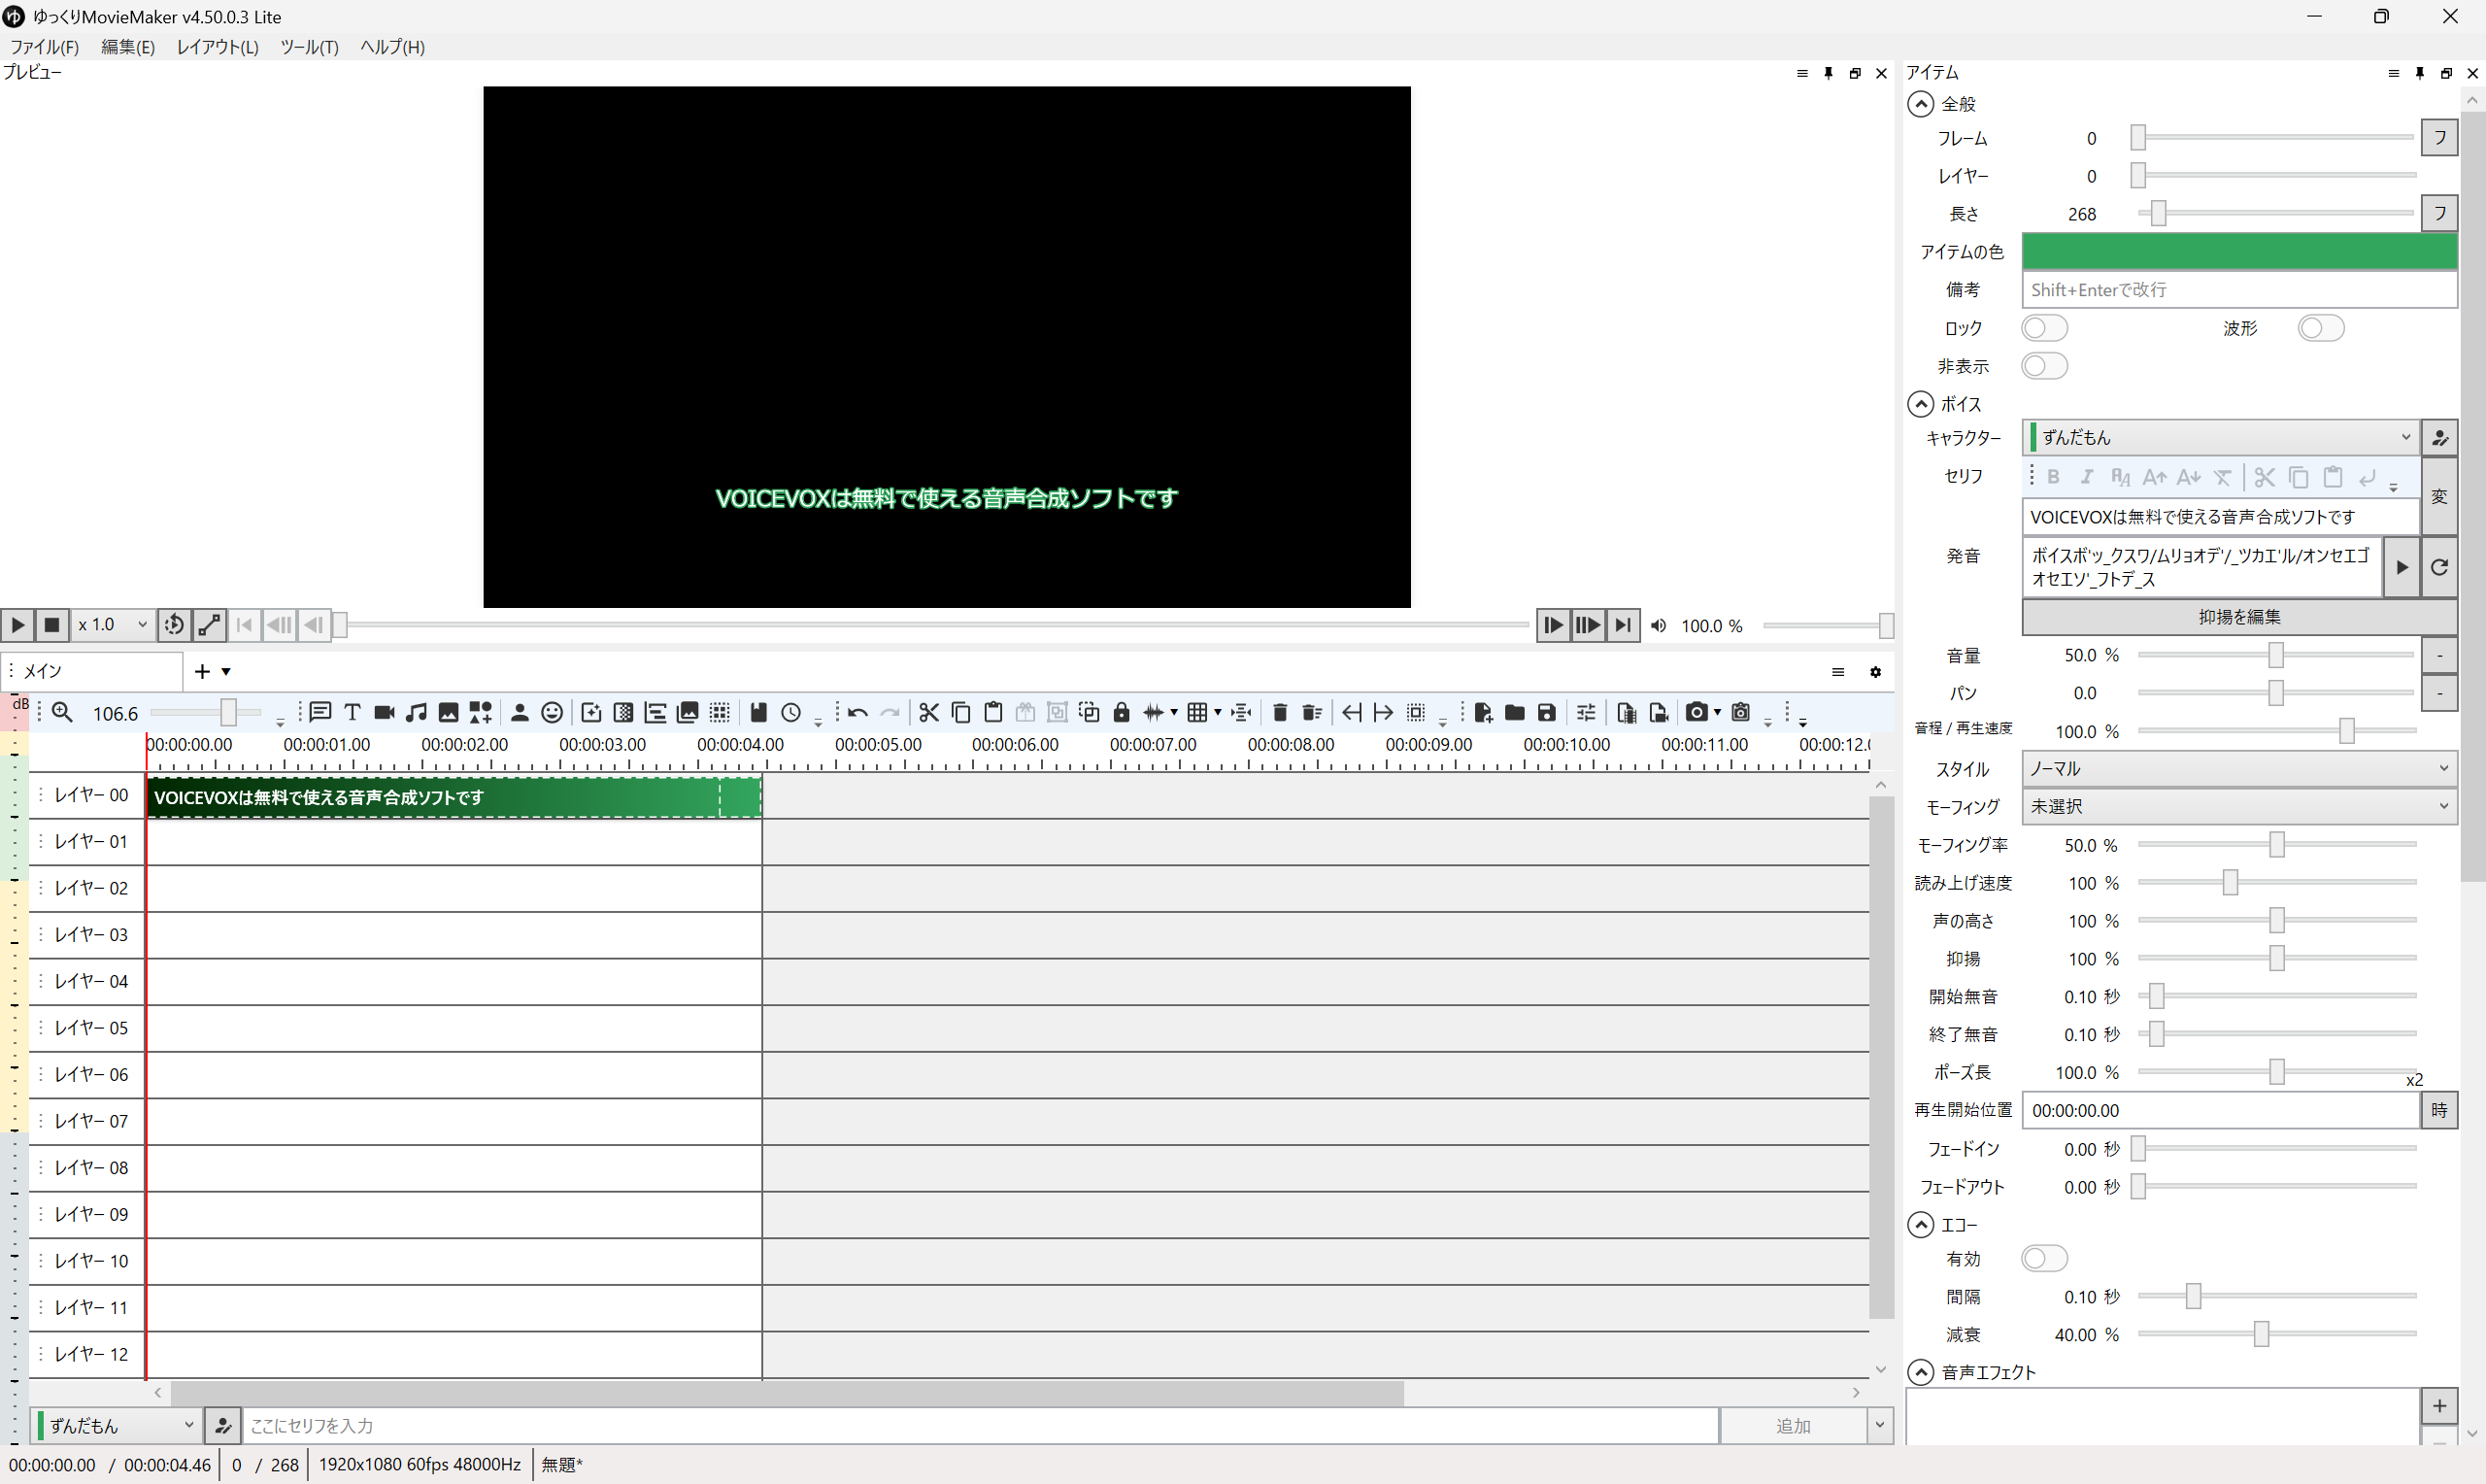Click the add audio music-note icon

pyautogui.click(x=416, y=712)
